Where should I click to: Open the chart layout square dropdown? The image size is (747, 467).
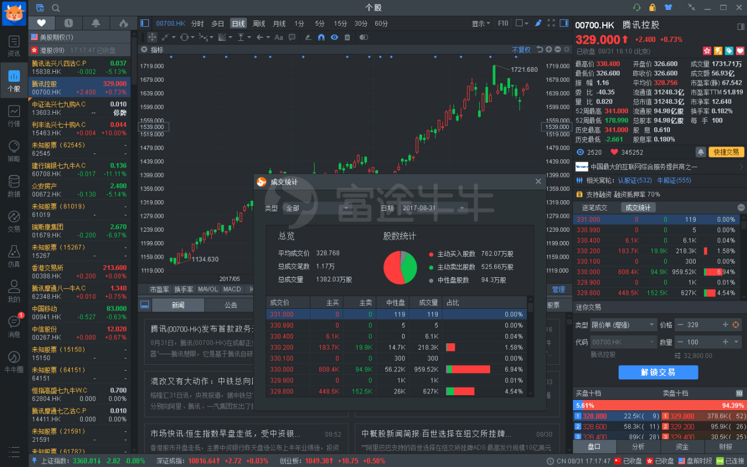coord(522,23)
